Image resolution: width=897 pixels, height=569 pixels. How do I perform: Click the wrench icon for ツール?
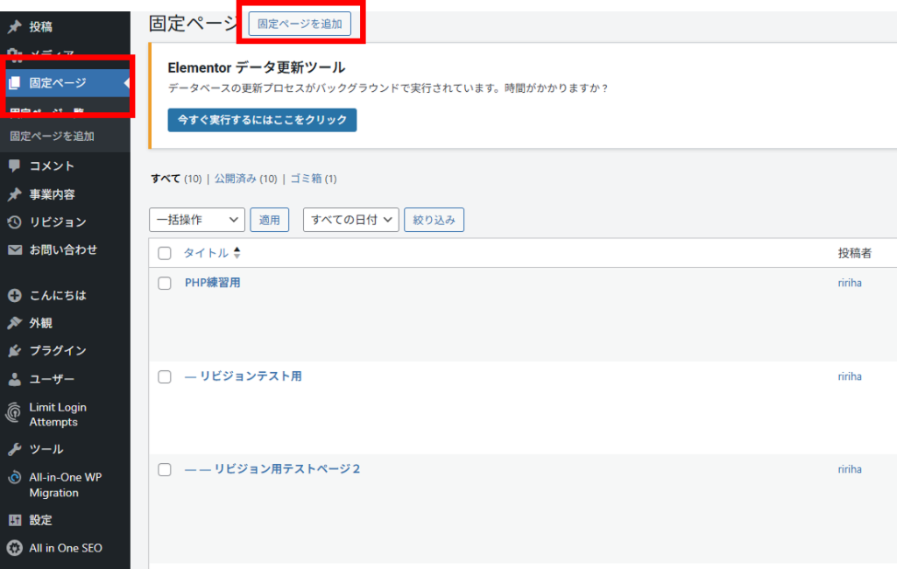tap(14, 449)
